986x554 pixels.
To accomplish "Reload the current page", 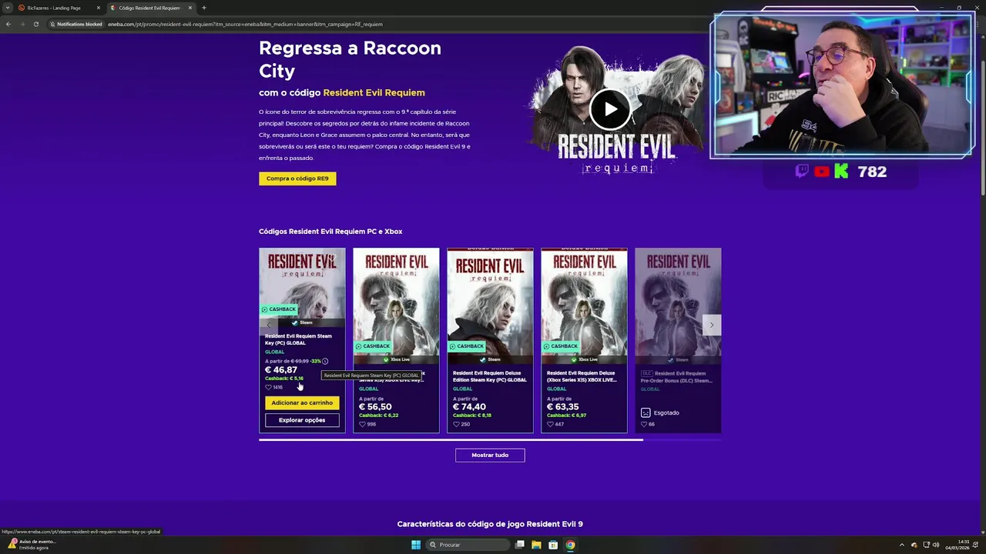I will pos(35,24).
